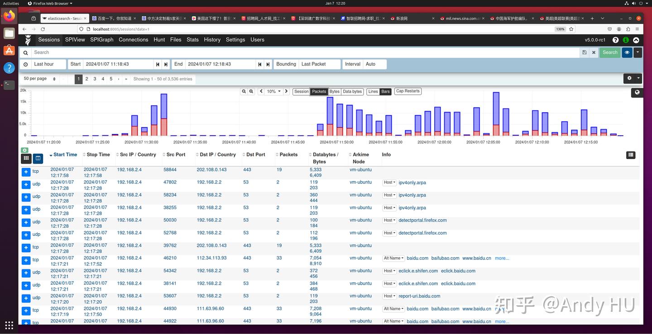This screenshot has height=334, width=652.
Task: Go to the Connections tab
Action: pos(133,40)
